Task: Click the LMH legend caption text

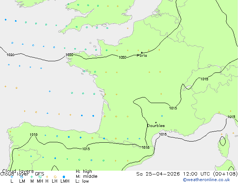Action: [x=65, y=181]
